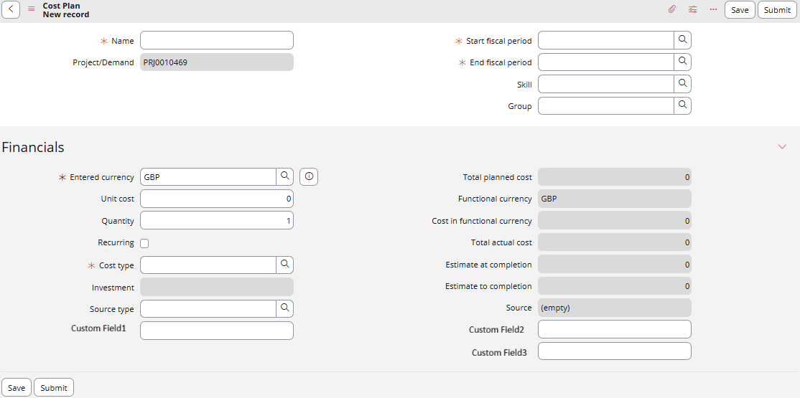Click the top Submit button
Screen dimensions: 800x398
click(777, 10)
